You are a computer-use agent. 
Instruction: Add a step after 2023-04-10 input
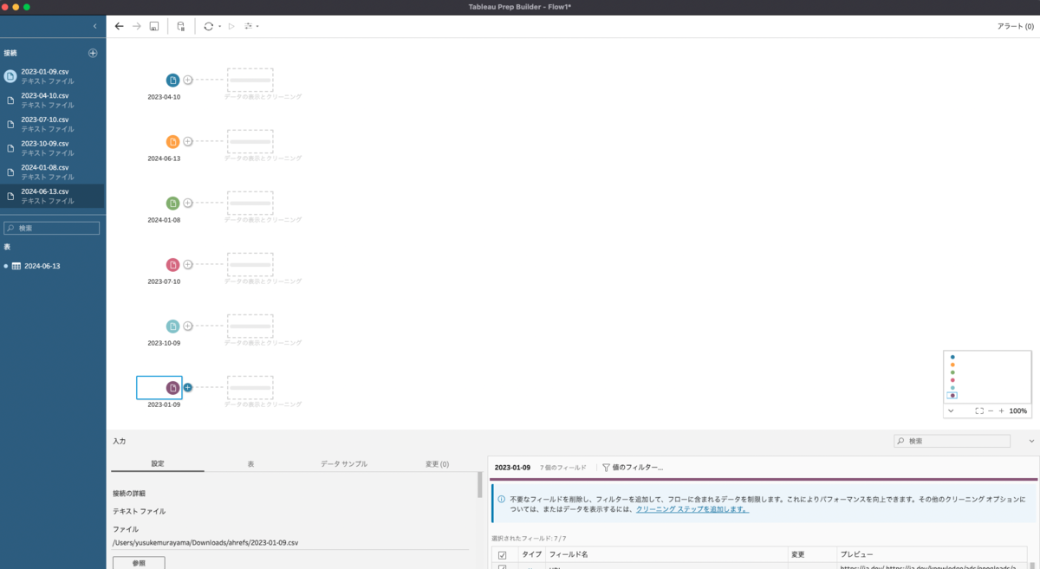coord(187,80)
